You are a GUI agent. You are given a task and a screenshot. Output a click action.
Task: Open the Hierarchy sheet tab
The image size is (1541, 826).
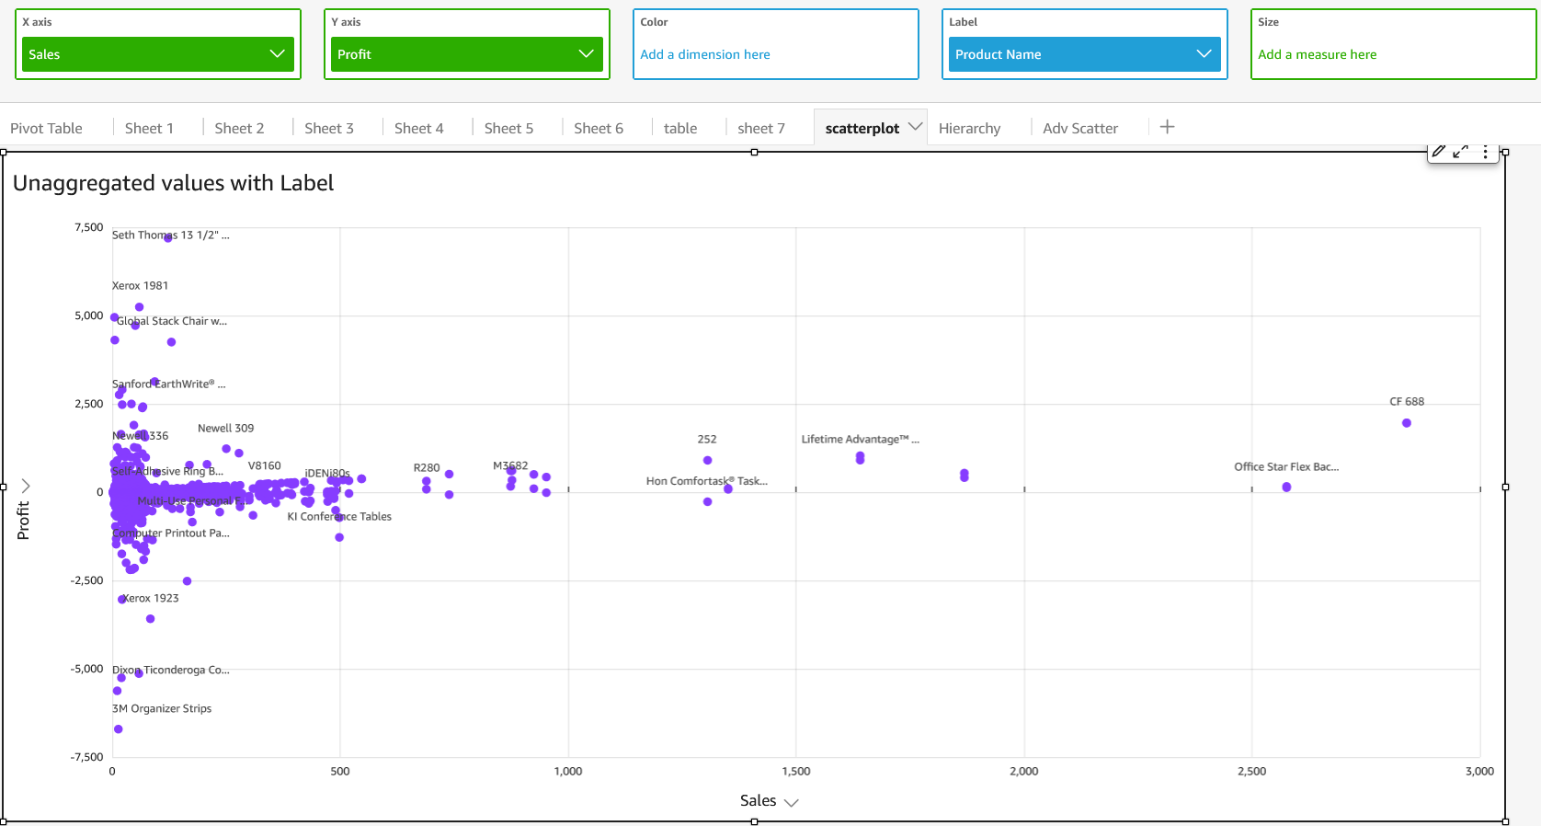(x=969, y=129)
